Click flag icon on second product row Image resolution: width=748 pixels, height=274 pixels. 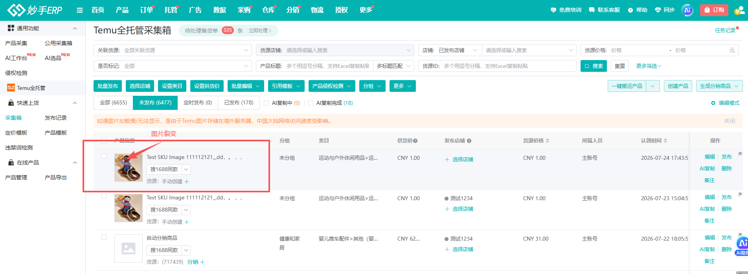(x=740, y=194)
